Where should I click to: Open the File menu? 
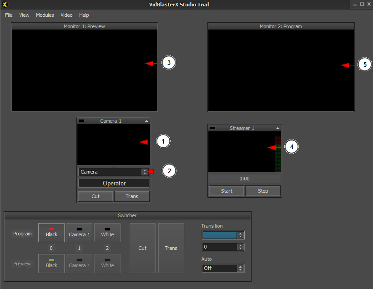[x=9, y=15]
